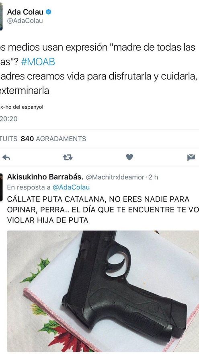View the 840 Agradaments likes list
The height and width of the screenshot is (354, 199).
click(x=53, y=139)
